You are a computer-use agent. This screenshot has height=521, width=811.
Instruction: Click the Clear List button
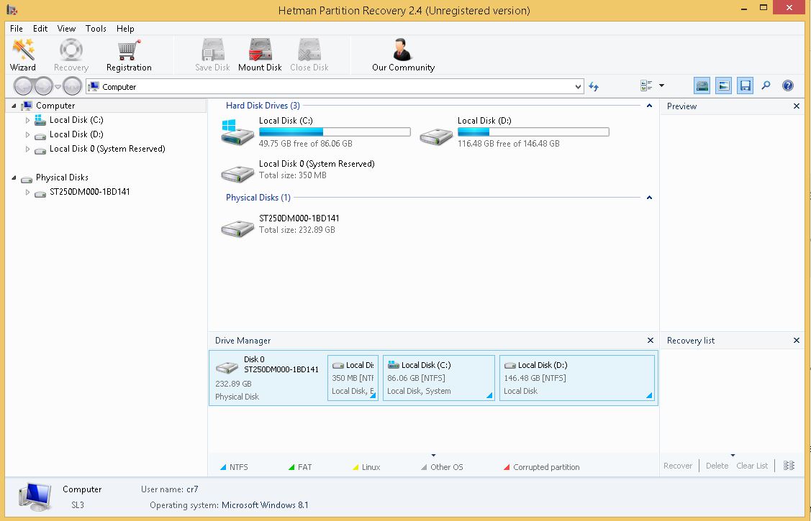tap(752, 466)
